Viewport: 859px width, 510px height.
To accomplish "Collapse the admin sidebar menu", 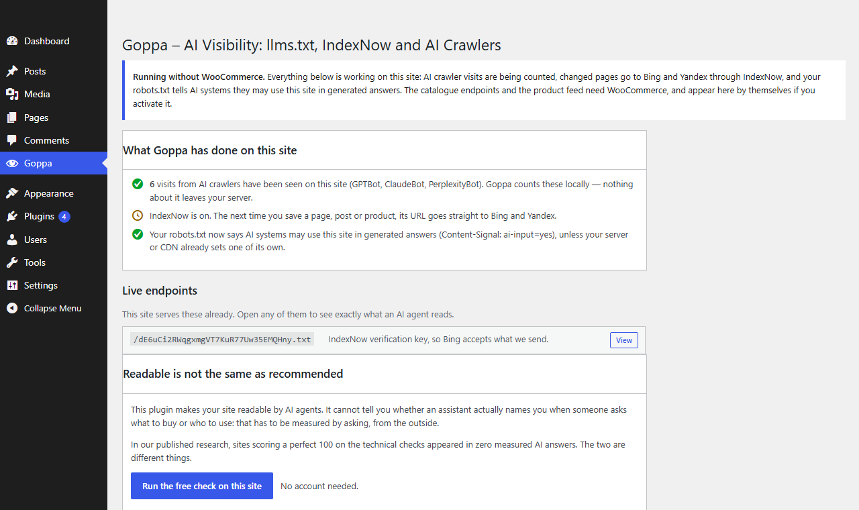I will click(x=54, y=308).
